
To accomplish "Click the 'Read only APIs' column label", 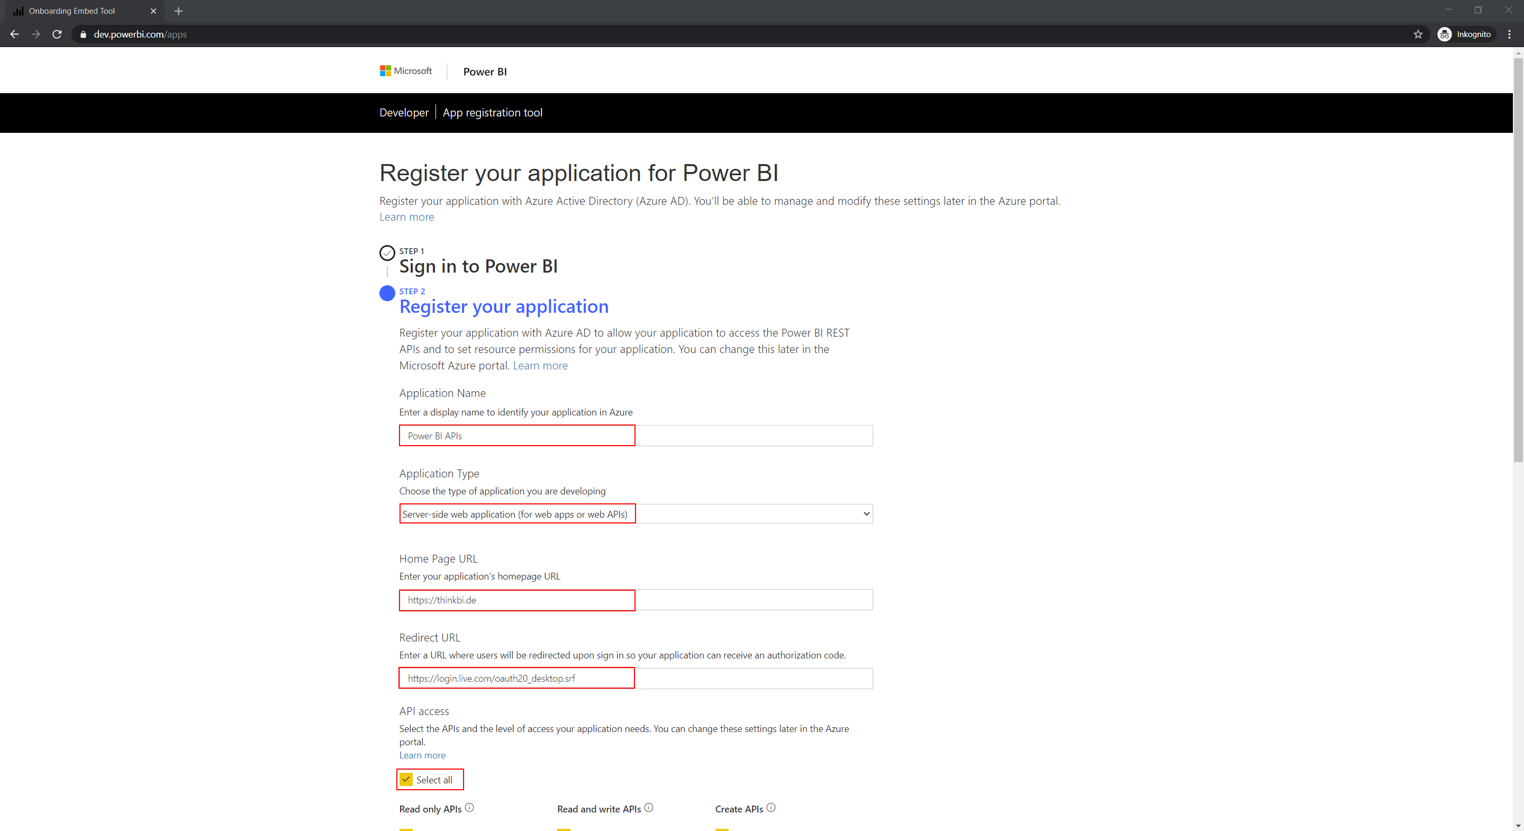I will pos(430,809).
